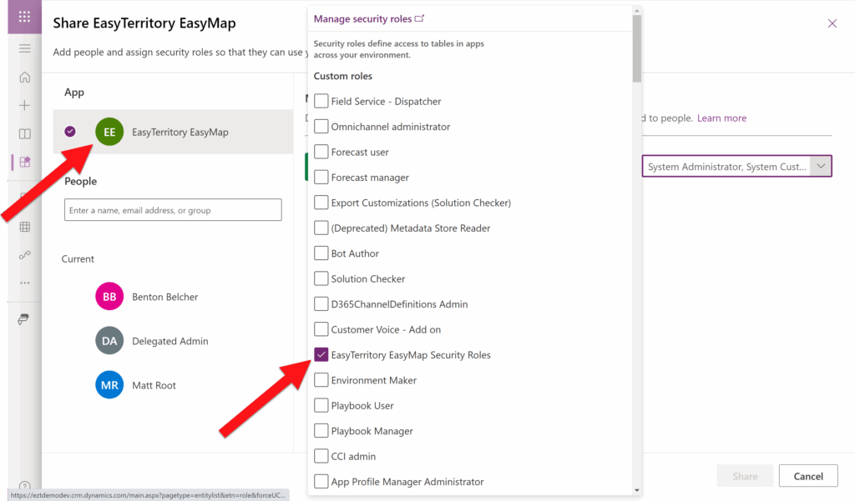Screen dimensions: 855x501
Task: Open Tables from the left navigation
Action: tap(24, 226)
